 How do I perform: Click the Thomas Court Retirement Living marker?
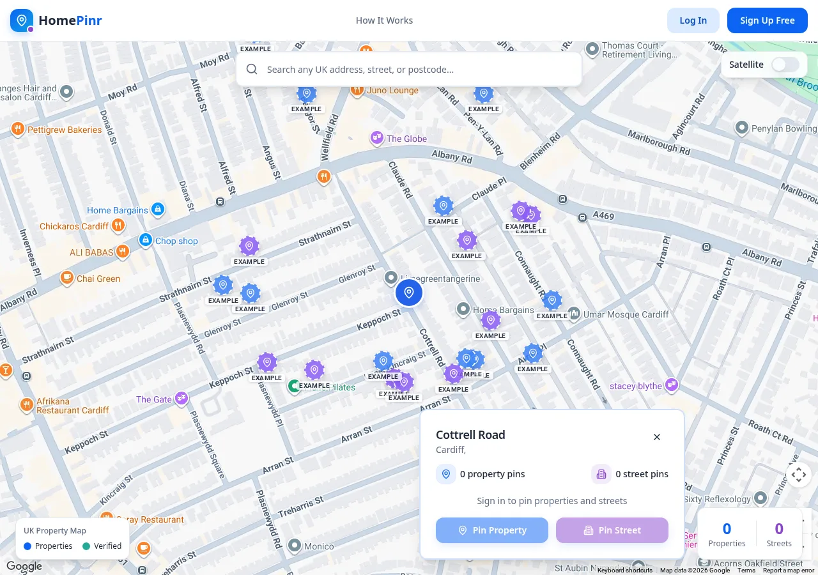(x=592, y=49)
